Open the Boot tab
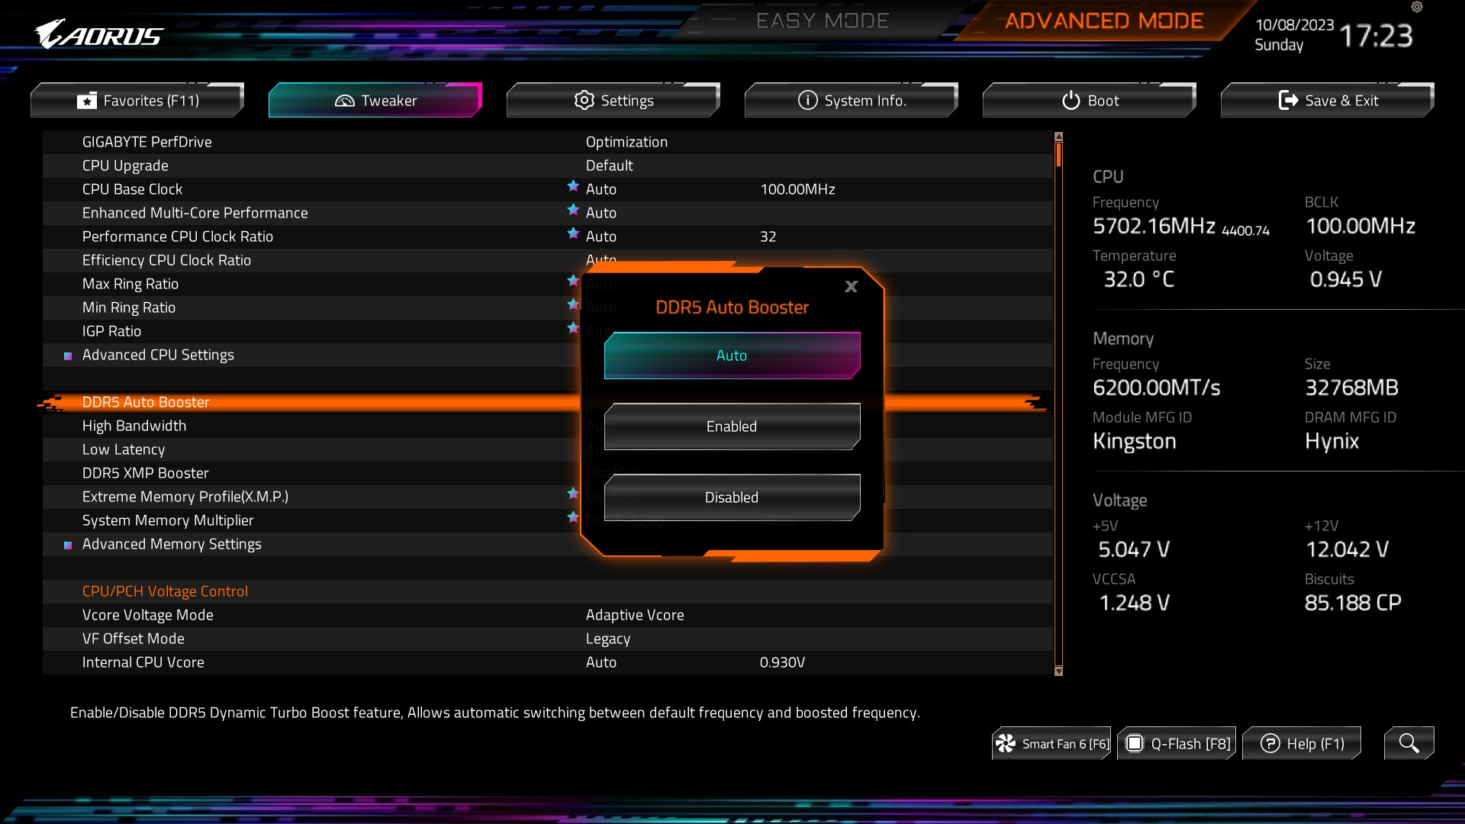The height and width of the screenshot is (824, 1465). [1090, 101]
